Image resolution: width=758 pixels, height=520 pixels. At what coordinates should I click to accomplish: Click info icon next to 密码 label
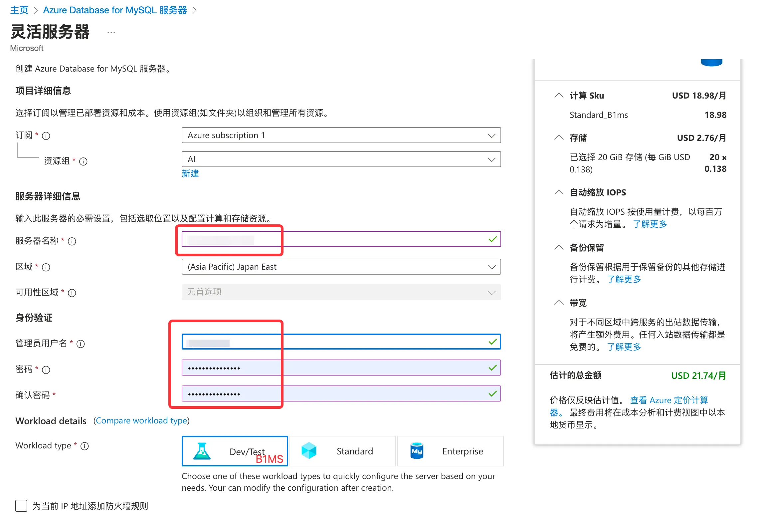[x=46, y=370]
